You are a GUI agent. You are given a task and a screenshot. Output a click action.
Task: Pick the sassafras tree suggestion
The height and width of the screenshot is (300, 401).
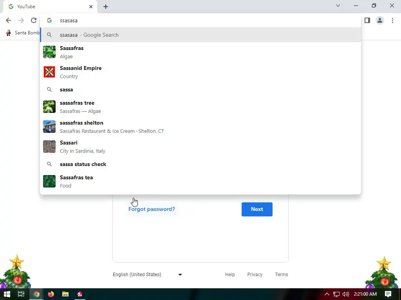(x=200, y=107)
